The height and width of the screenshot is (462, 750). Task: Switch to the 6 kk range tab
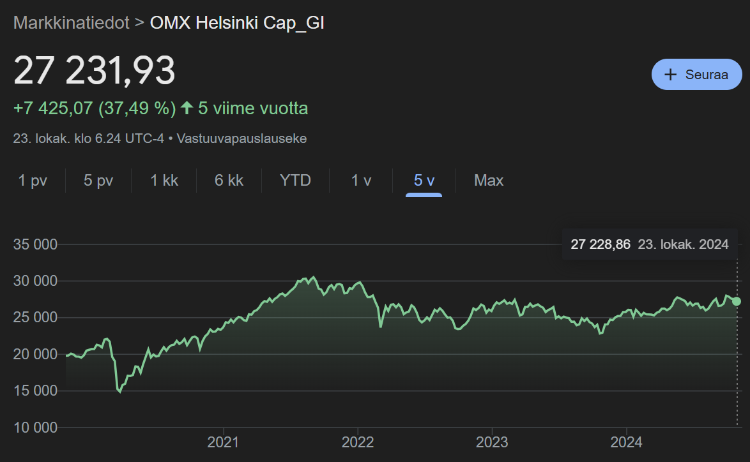229,181
